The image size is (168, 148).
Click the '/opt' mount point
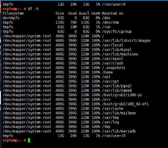106,77
